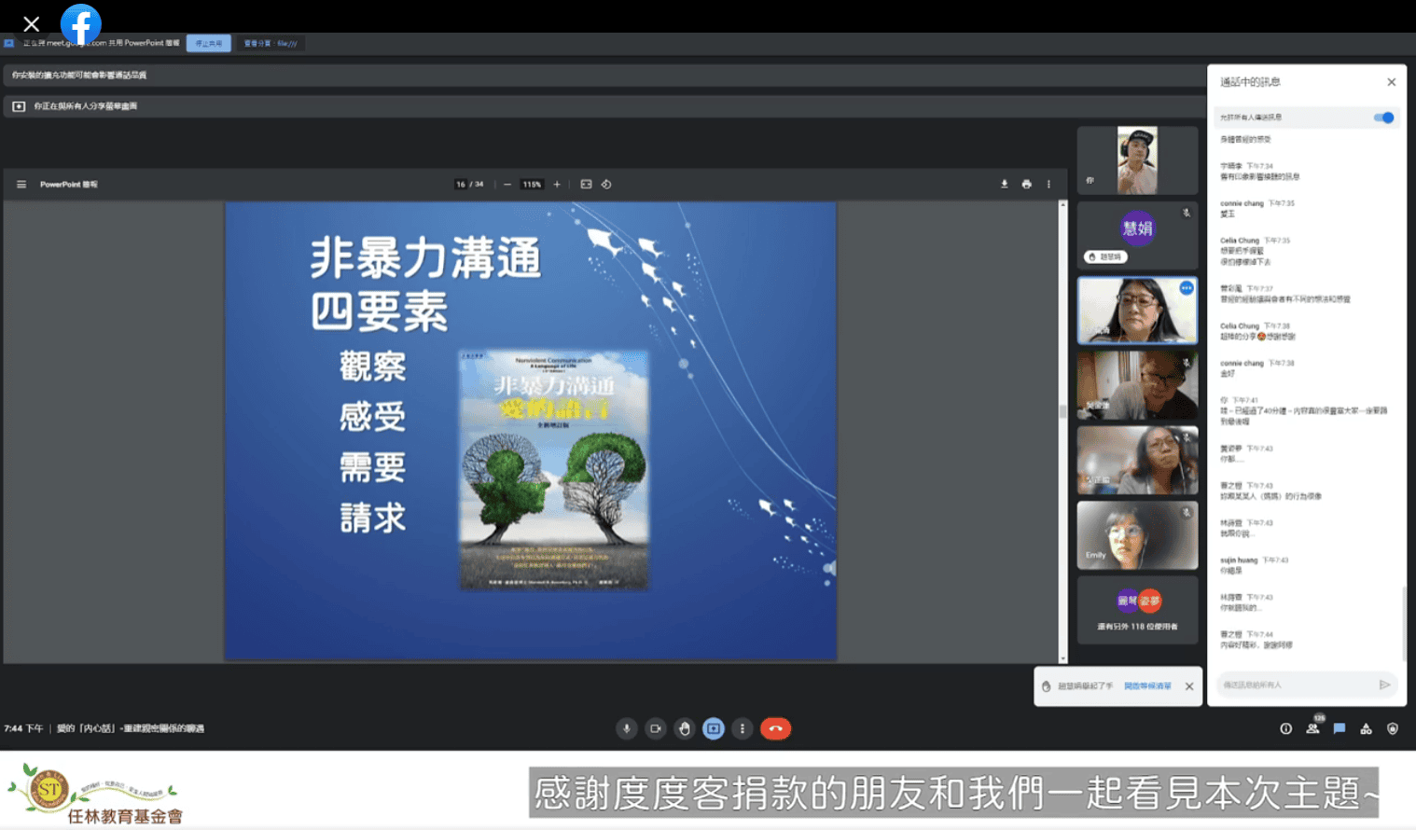Click the blue stop sharing button
Image resolution: width=1416 pixels, height=830 pixels.
[x=208, y=43]
